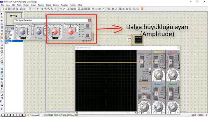The image size is (208, 117).
Task: Click the Play simulation button
Action: point(4,115)
